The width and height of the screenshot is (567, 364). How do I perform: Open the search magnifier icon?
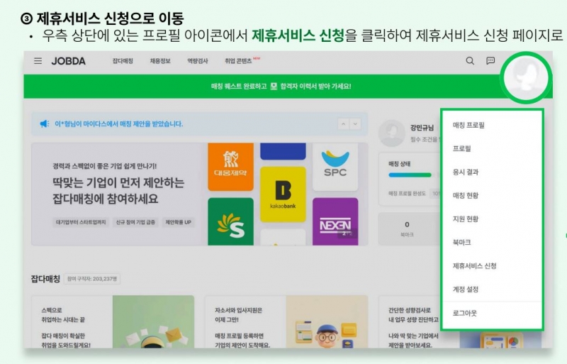click(469, 61)
